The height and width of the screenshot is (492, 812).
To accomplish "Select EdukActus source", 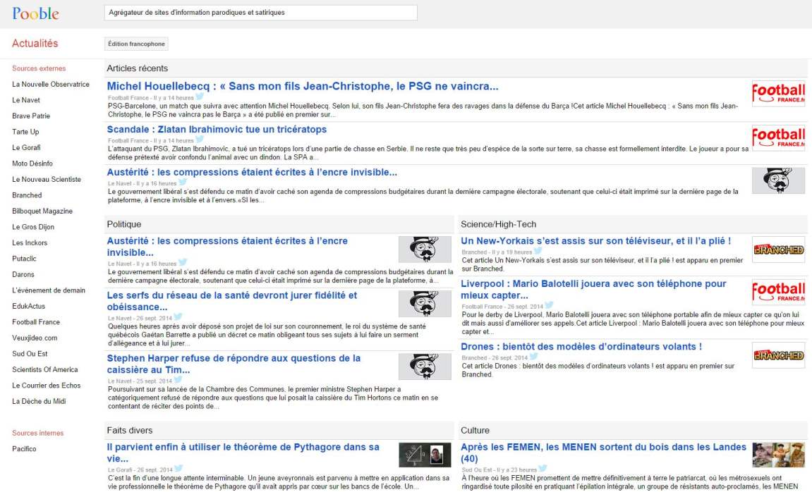I will (x=28, y=307).
